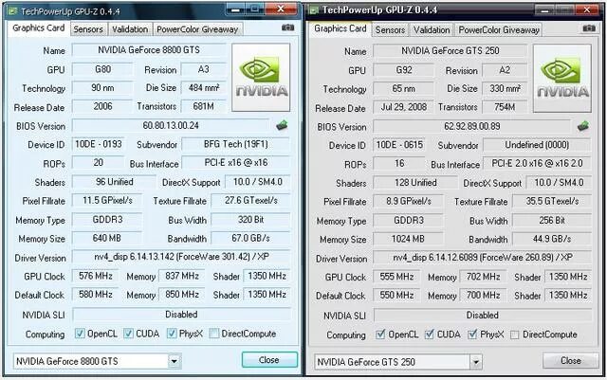The height and width of the screenshot is (380, 607).
Task: Toggle PhysX checkbox in the GTS 250 window
Action: pyautogui.click(x=472, y=335)
